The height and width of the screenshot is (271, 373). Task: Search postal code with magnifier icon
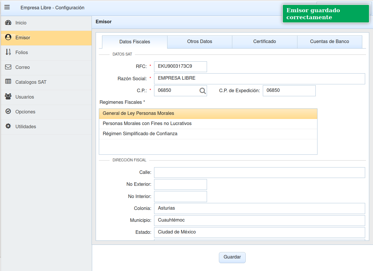pyautogui.click(x=203, y=91)
